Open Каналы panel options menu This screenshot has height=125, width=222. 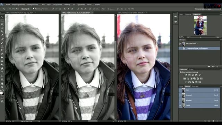coord(221,86)
